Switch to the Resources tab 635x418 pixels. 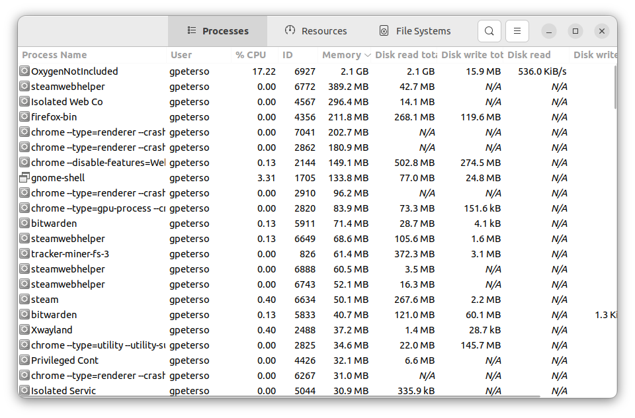click(316, 31)
